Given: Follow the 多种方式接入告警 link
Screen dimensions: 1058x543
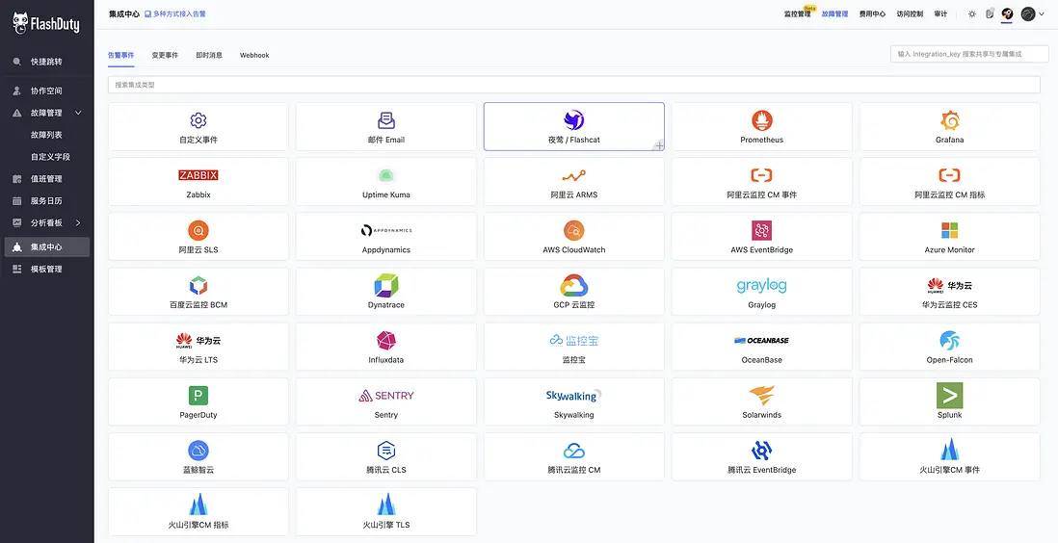Looking at the screenshot, I should coord(175,13).
